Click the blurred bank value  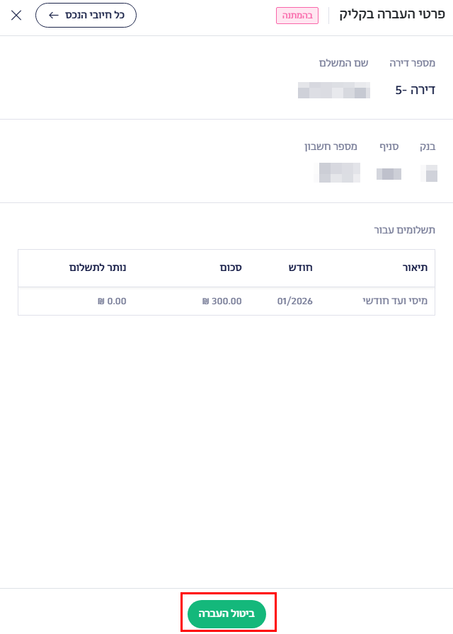428,173
